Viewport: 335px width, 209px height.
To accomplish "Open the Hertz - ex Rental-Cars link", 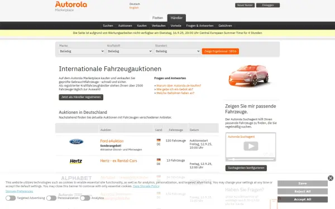I will tap(118, 161).
